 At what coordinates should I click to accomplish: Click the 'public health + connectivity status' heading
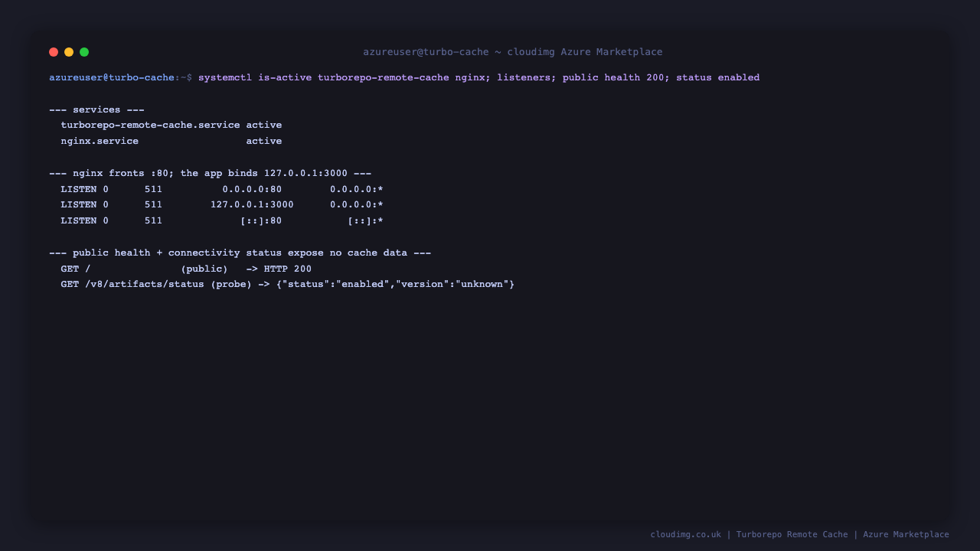240,253
